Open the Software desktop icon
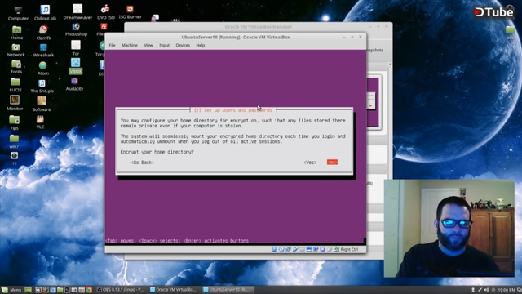 click(42, 104)
